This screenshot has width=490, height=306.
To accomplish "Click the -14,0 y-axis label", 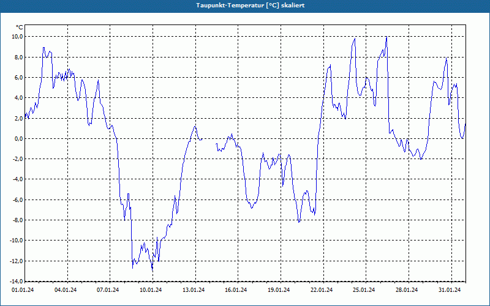I will pyautogui.click(x=17, y=282).
